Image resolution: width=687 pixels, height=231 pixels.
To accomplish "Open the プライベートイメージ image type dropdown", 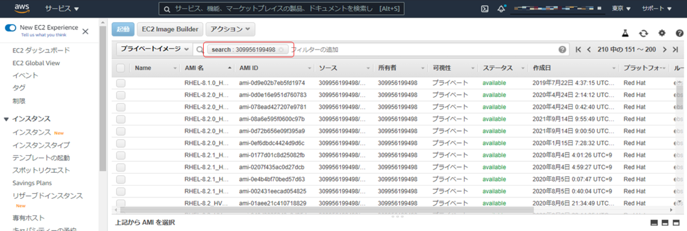I will (x=154, y=50).
